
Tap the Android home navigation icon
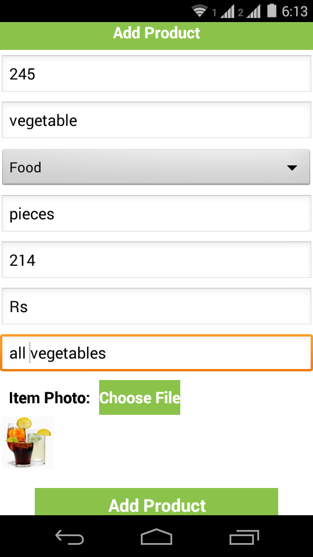(x=156, y=536)
